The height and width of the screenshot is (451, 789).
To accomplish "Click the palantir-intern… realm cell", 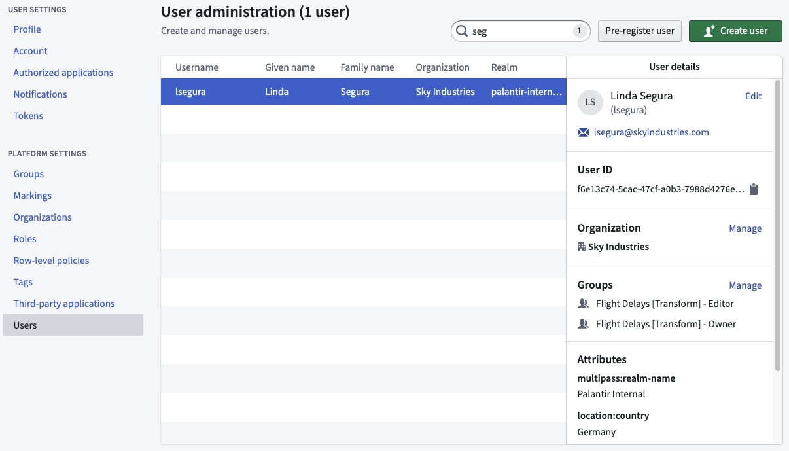I will click(x=527, y=92).
